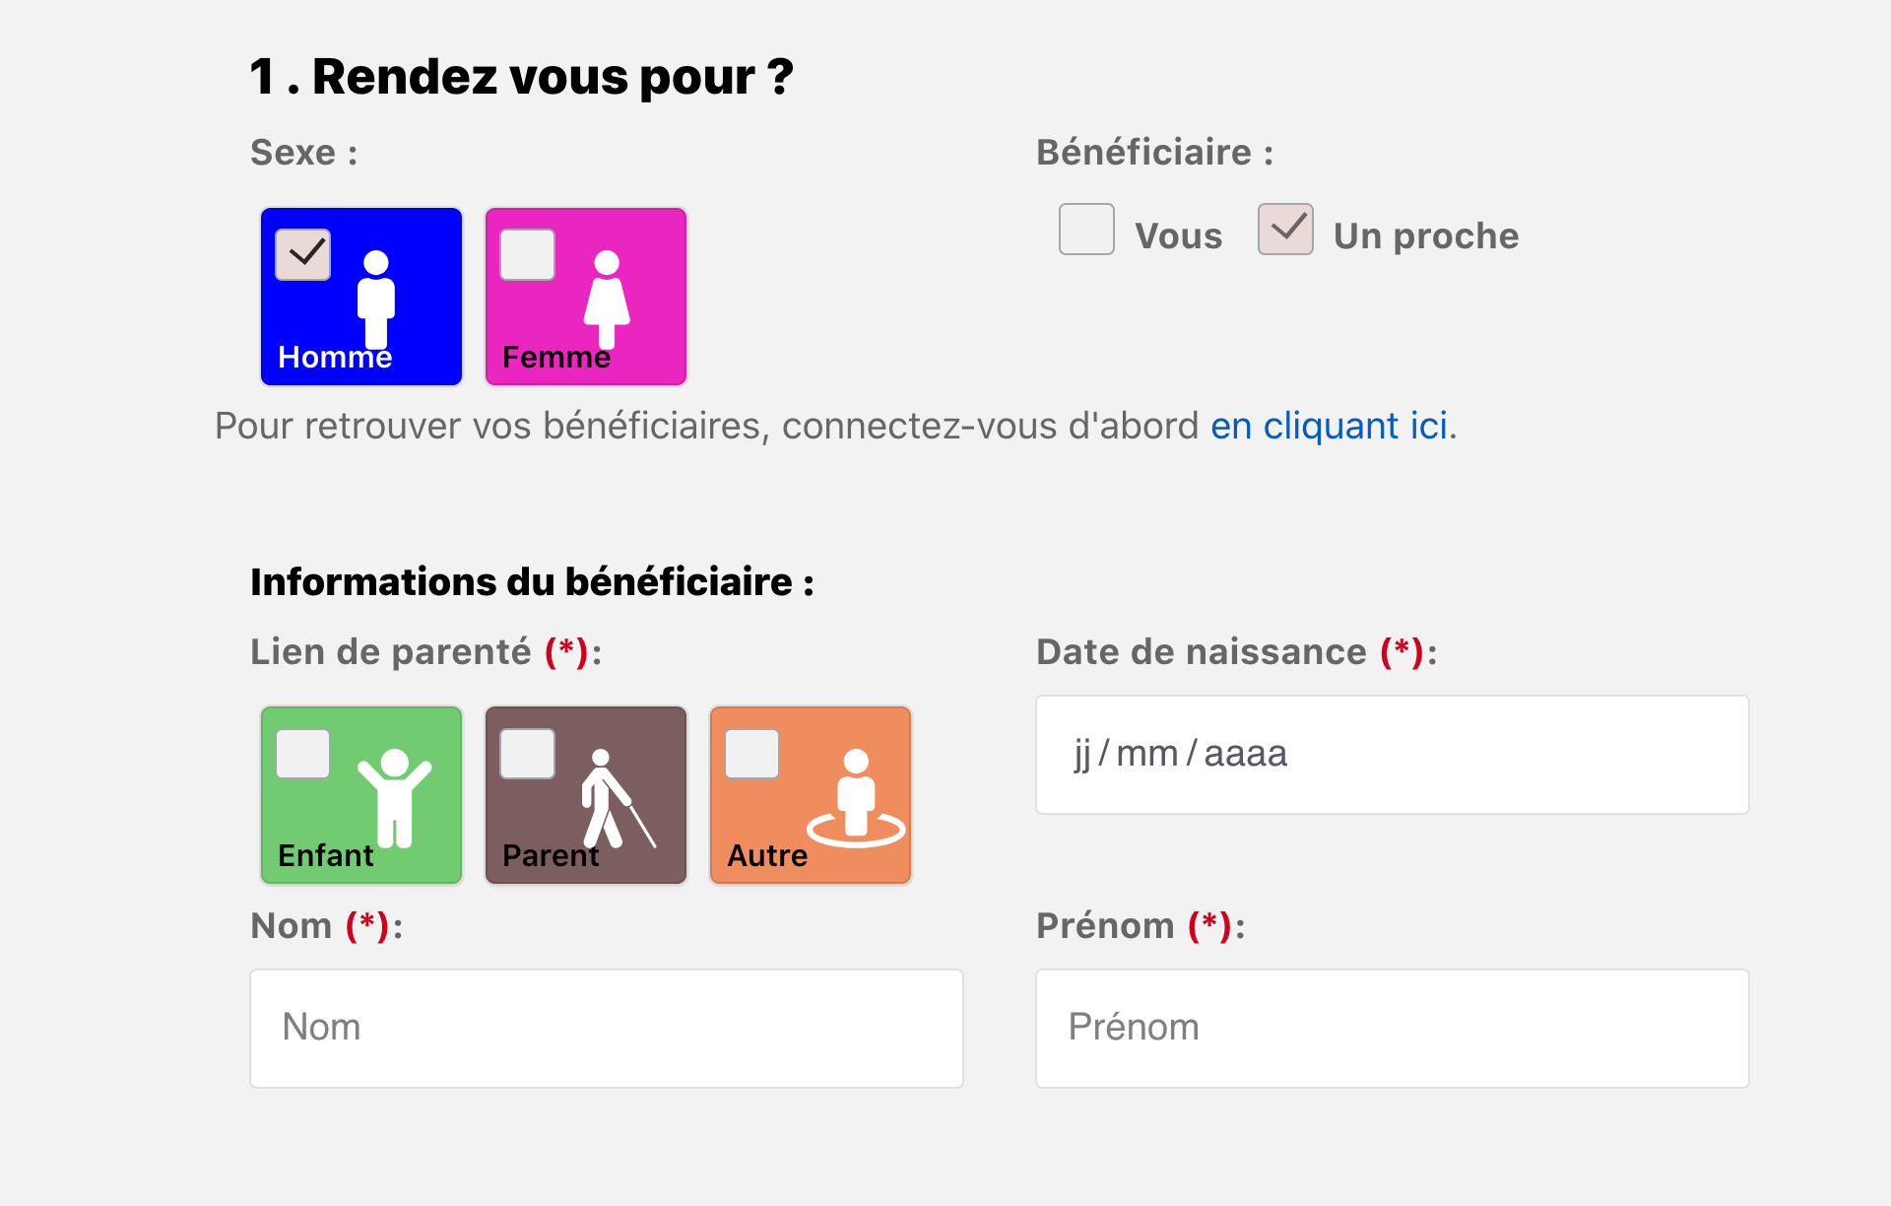This screenshot has height=1206, width=1891.
Task: Click the child figure icon on Enfant card
Action: (x=395, y=797)
